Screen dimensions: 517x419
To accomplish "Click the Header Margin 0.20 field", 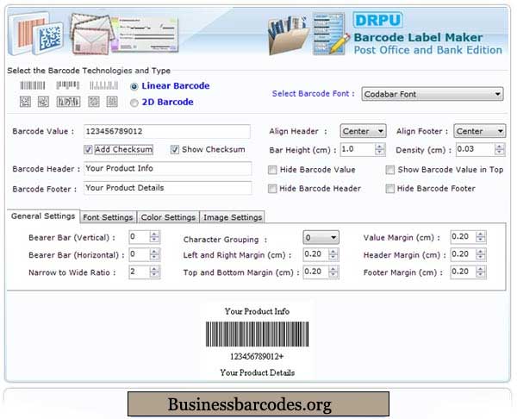I will 464,254.
